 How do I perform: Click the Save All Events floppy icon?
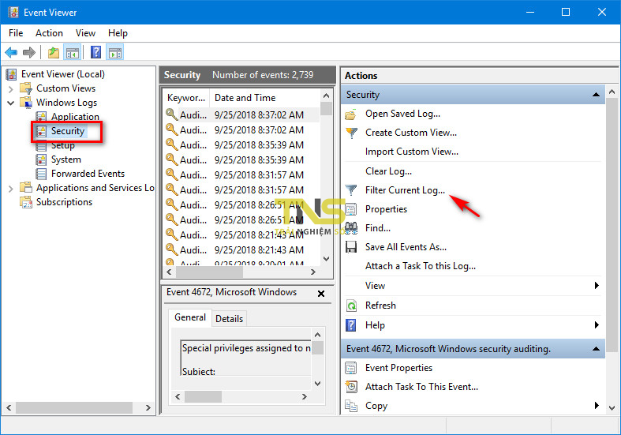[351, 247]
